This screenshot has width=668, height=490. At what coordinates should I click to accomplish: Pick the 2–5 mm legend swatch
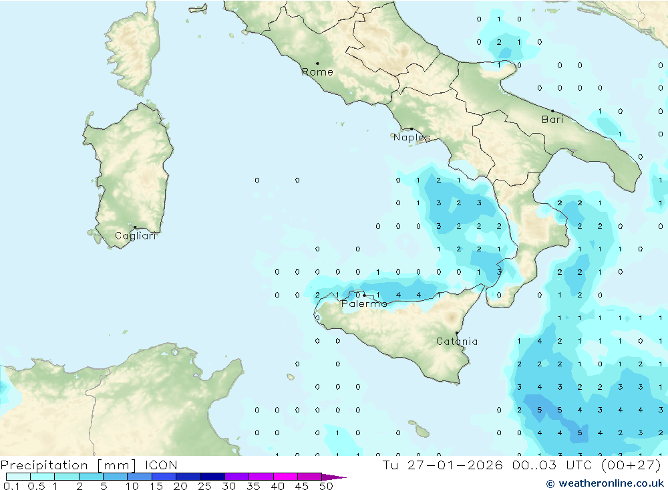(91, 477)
